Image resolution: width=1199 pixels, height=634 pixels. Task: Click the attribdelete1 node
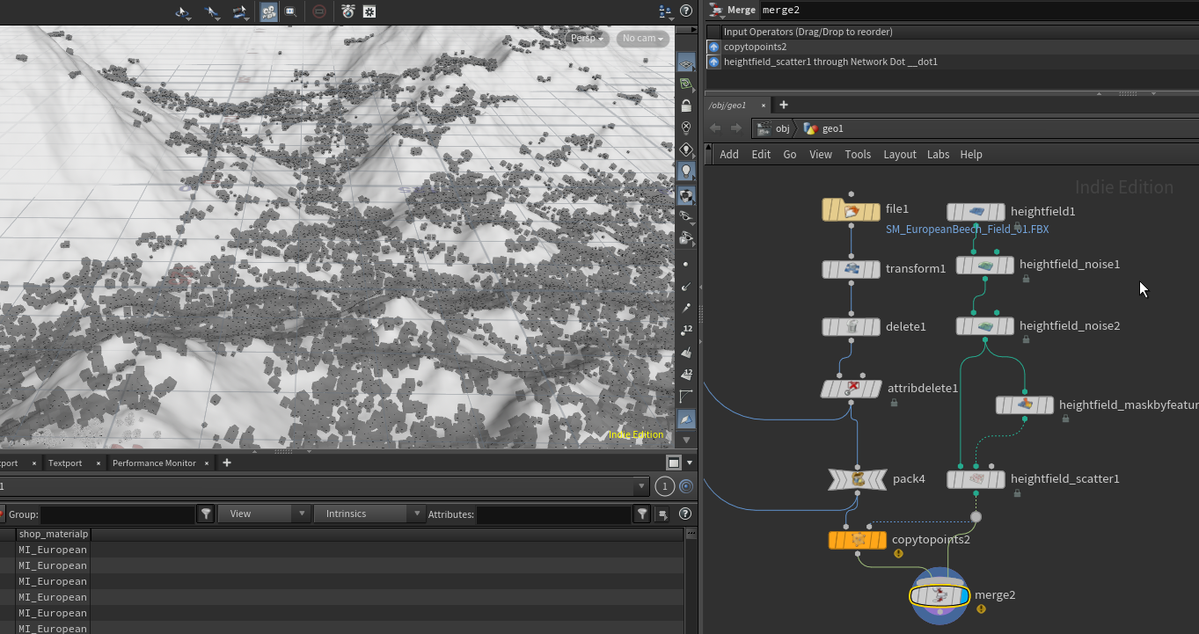[851, 389]
